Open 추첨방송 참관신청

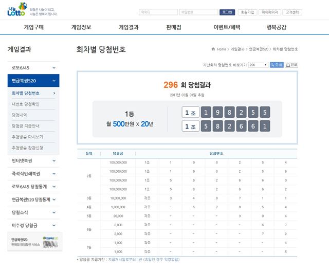coord(27,148)
